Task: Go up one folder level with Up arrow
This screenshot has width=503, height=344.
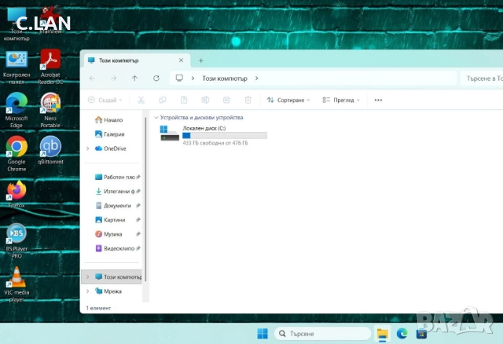Action: (134, 79)
